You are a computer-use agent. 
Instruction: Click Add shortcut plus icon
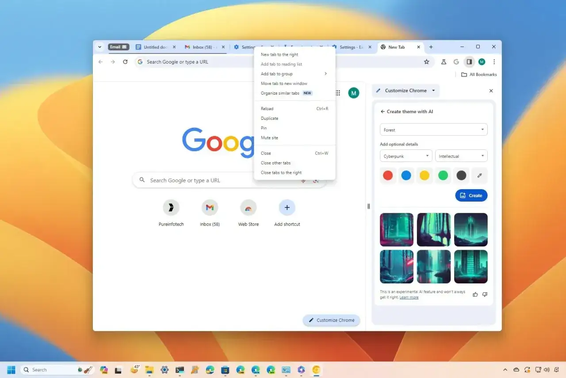pos(287,207)
